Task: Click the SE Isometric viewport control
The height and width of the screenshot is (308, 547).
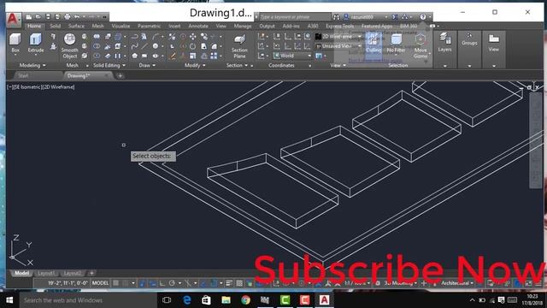Action: 28,87
